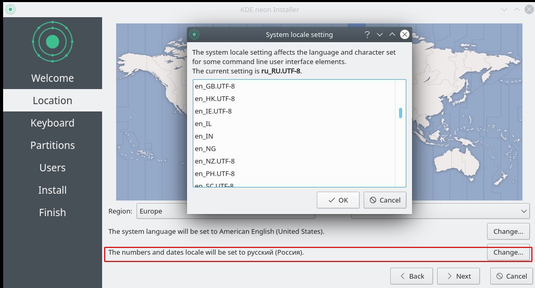Click the locale list scrollbar handle

[401, 113]
